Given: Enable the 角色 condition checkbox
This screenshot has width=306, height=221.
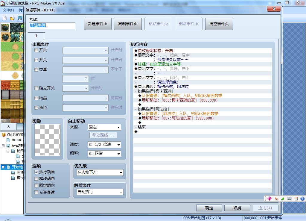Looking at the screenshot, I should click(36, 108).
